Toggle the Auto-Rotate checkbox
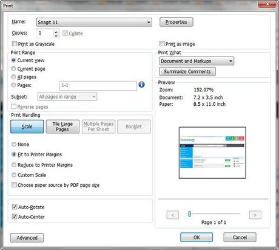279x250 pixels. click(15, 207)
